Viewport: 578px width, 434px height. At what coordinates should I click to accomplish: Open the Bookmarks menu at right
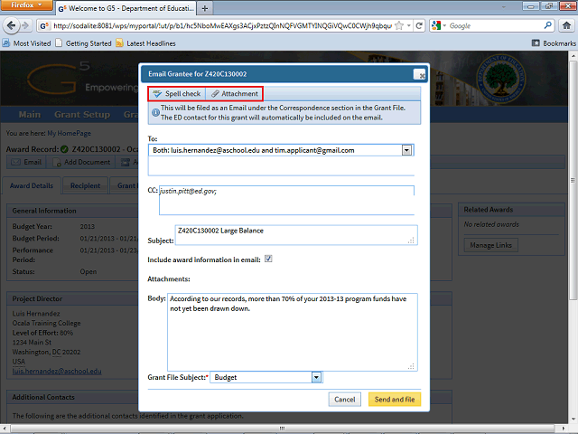coord(554,43)
